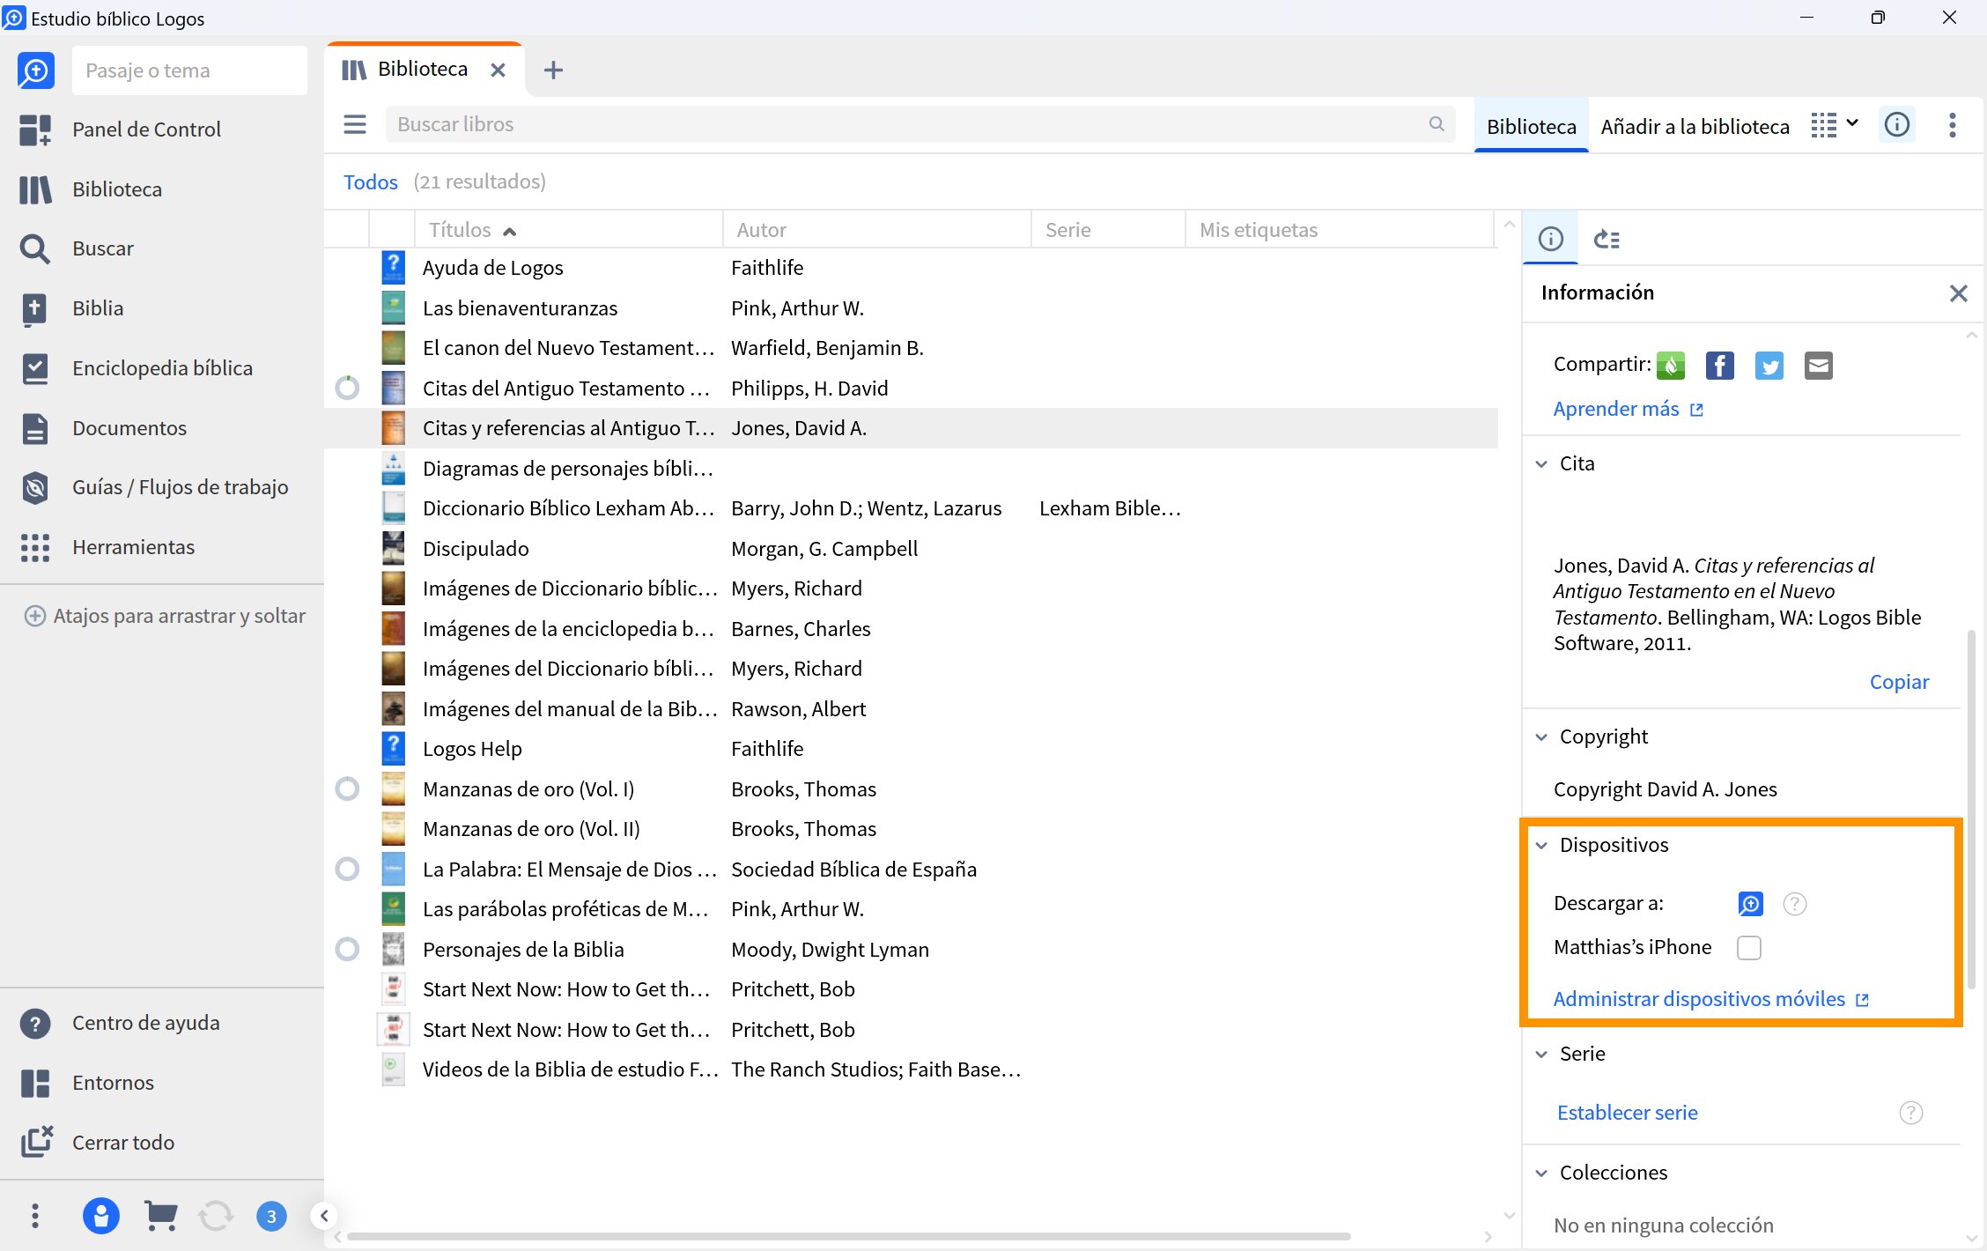Open Enciclopedia bíblica in sidebar
This screenshot has height=1251, width=1987.
137,368
